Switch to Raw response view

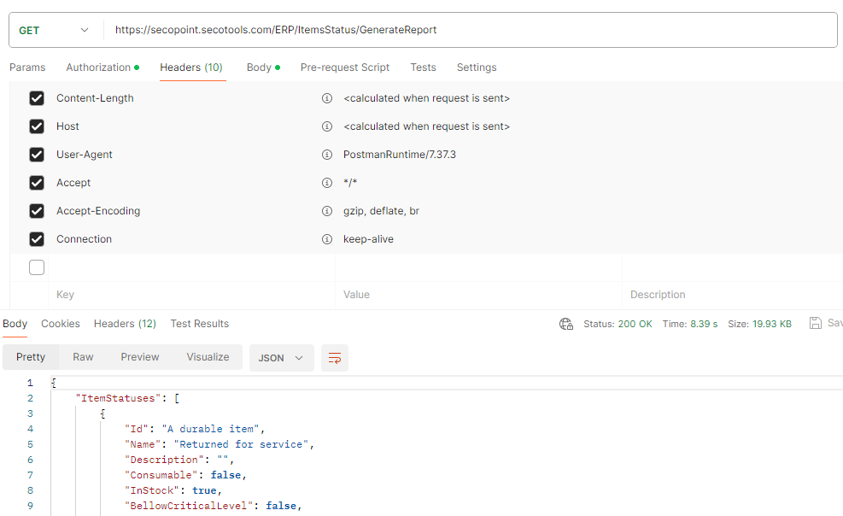(x=83, y=357)
